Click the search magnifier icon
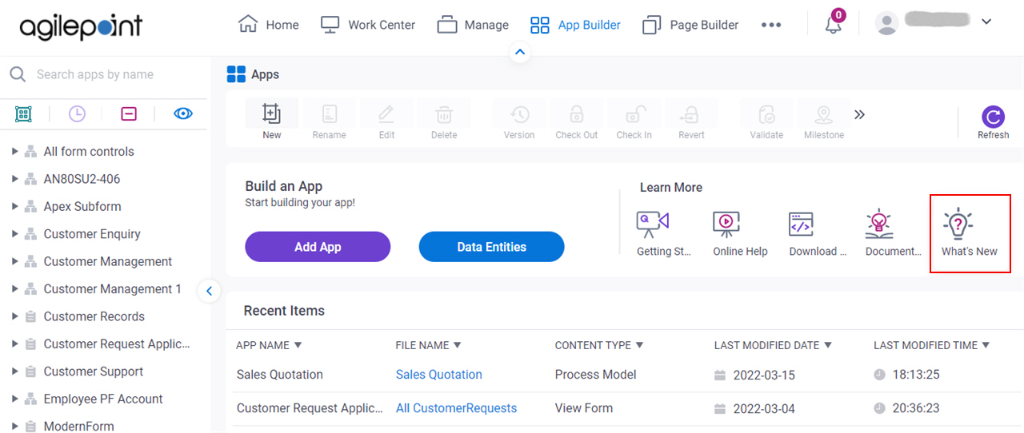The image size is (1024, 433). tap(18, 74)
